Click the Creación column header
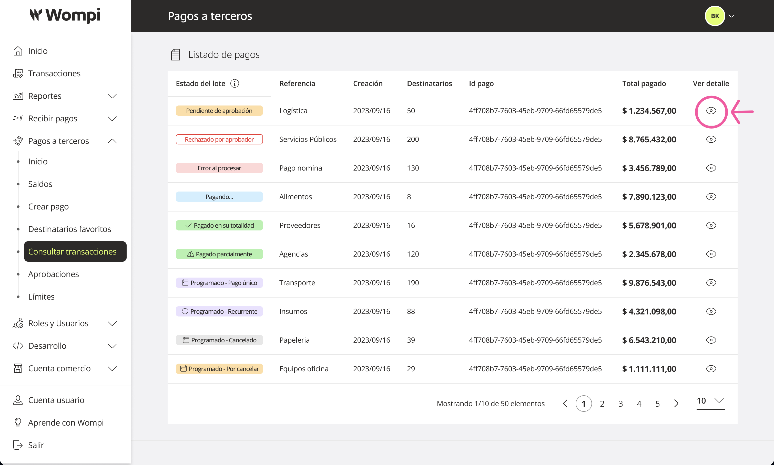The height and width of the screenshot is (465, 774). pyautogui.click(x=368, y=84)
